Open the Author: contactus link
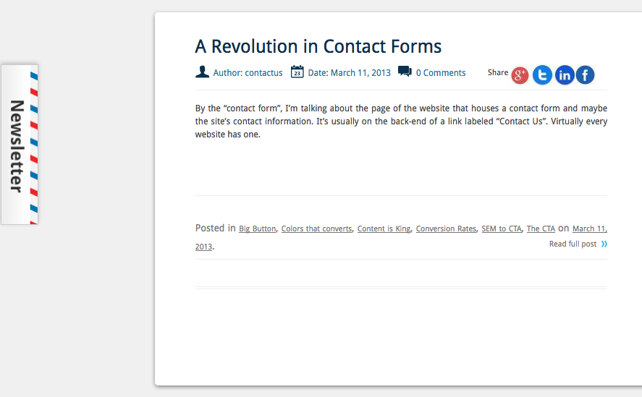 pos(248,73)
